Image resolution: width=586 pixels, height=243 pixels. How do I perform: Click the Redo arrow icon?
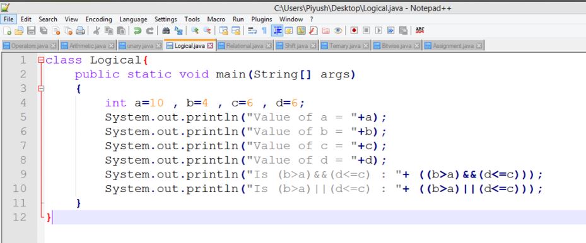pyautogui.click(x=149, y=31)
